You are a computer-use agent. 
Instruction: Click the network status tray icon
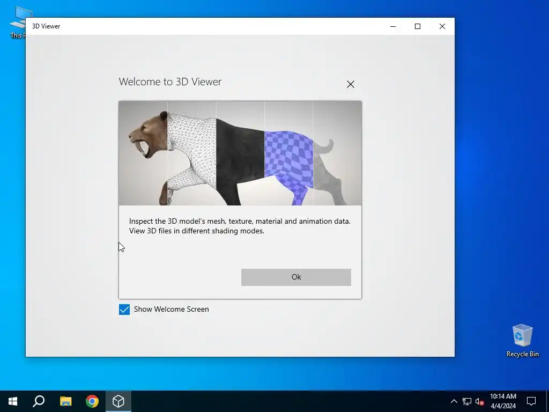point(467,401)
